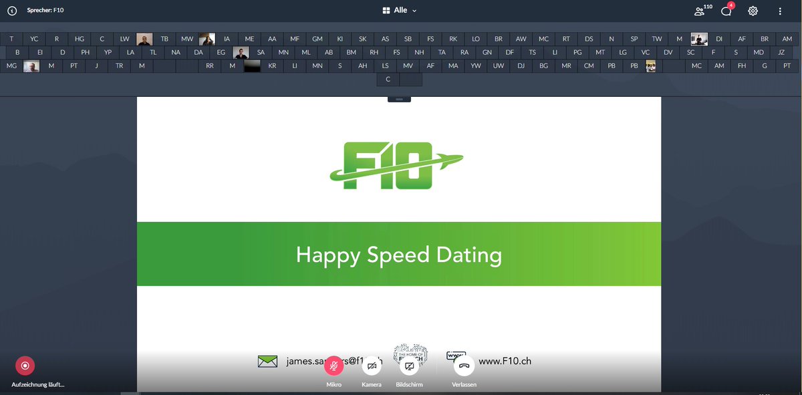Click the Happy Speed Dating banner

point(399,254)
